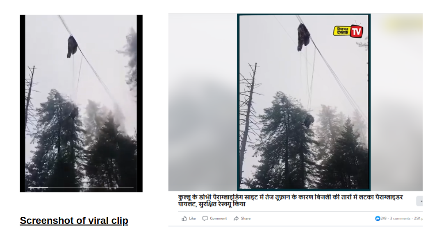The width and height of the screenshot is (437, 239).
Task: Click the blue like reaction icon beside 249
Action: pos(378,219)
